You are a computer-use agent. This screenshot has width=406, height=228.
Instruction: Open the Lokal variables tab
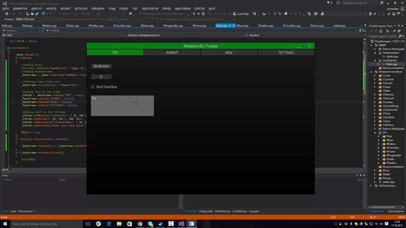click(13, 211)
